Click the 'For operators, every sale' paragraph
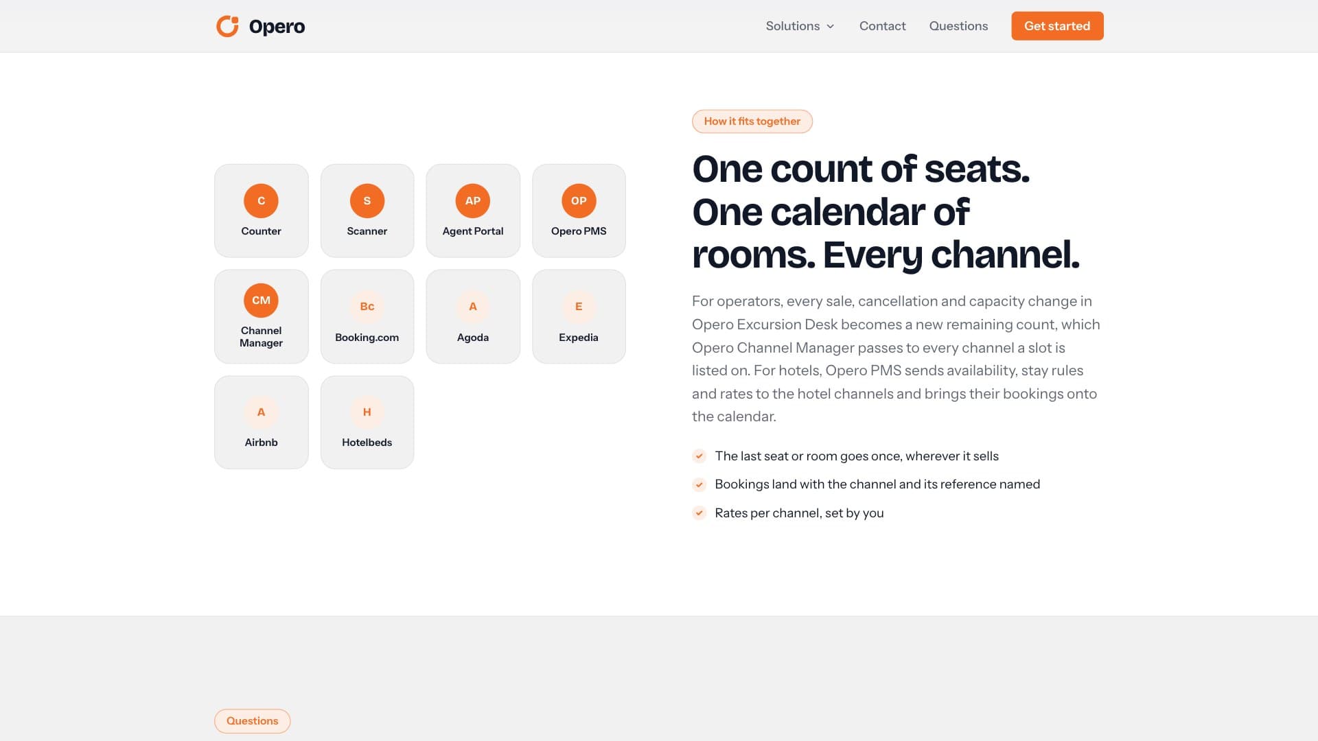The width and height of the screenshot is (1318, 741). pos(897,359)
